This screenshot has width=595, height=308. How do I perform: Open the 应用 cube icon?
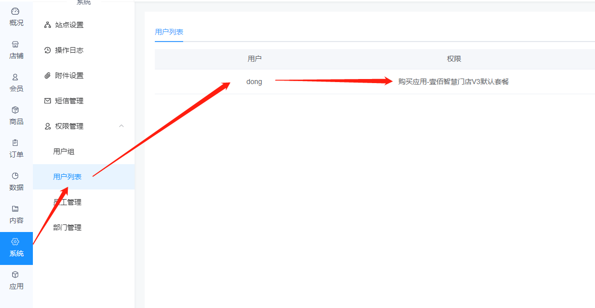pos(15,274)
